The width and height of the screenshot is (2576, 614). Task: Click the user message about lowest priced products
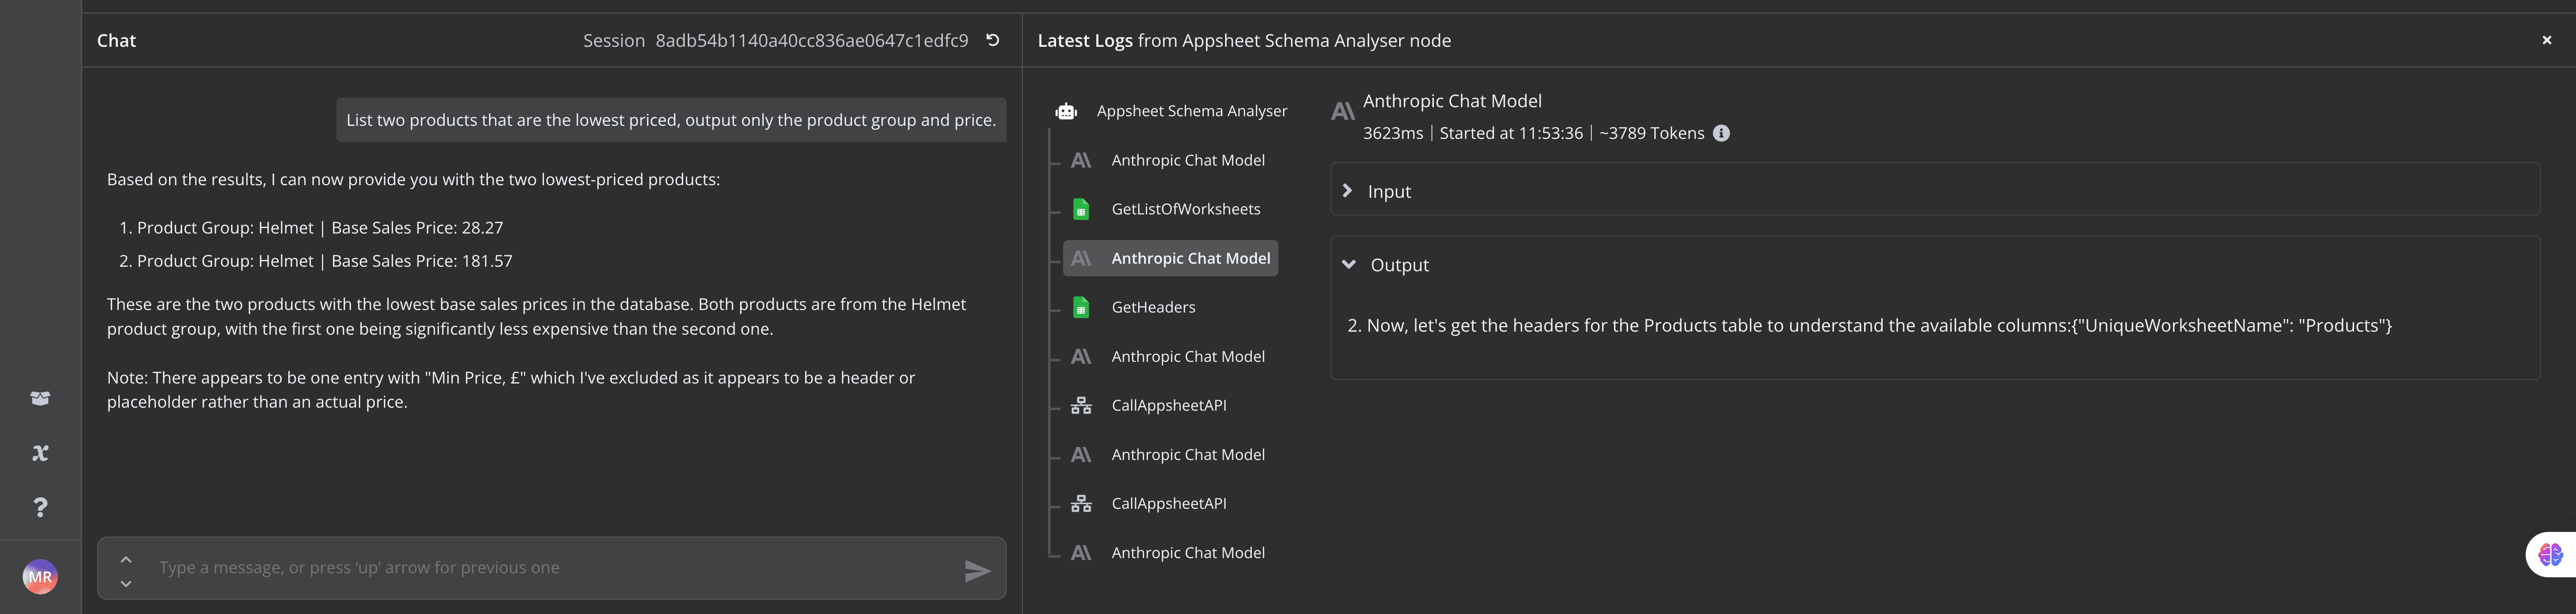coord(671,120)
